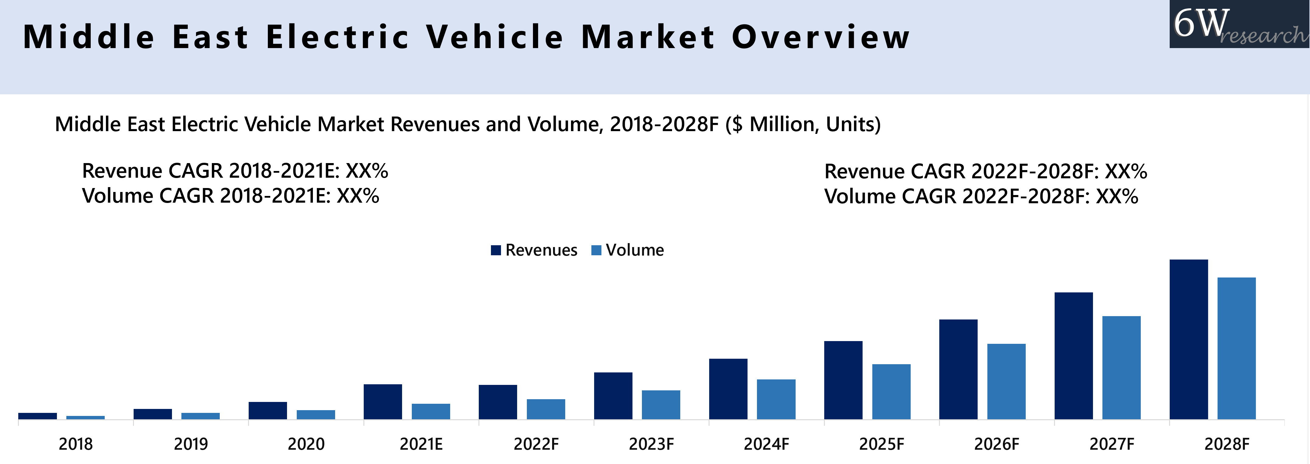1310x464 pixels.
Task: Click the chart subtitle with $ Million, Units
Action: (x=467, y=124)
